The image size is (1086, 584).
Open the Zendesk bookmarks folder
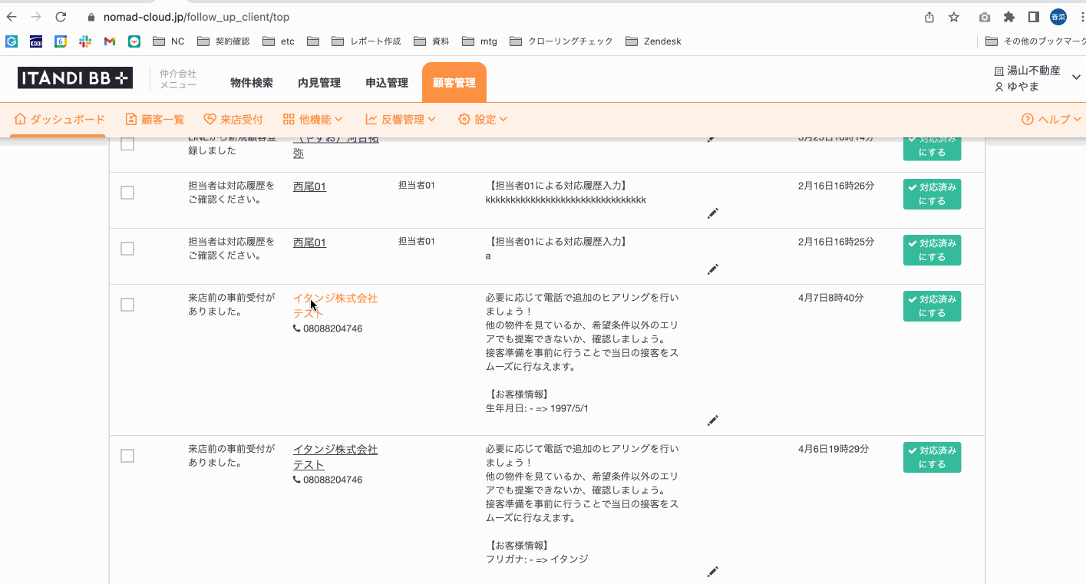coord(653,41)
